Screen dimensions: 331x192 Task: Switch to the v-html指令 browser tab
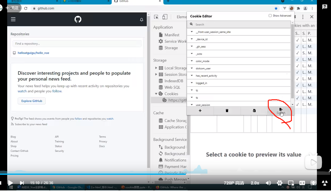point(87,2)
